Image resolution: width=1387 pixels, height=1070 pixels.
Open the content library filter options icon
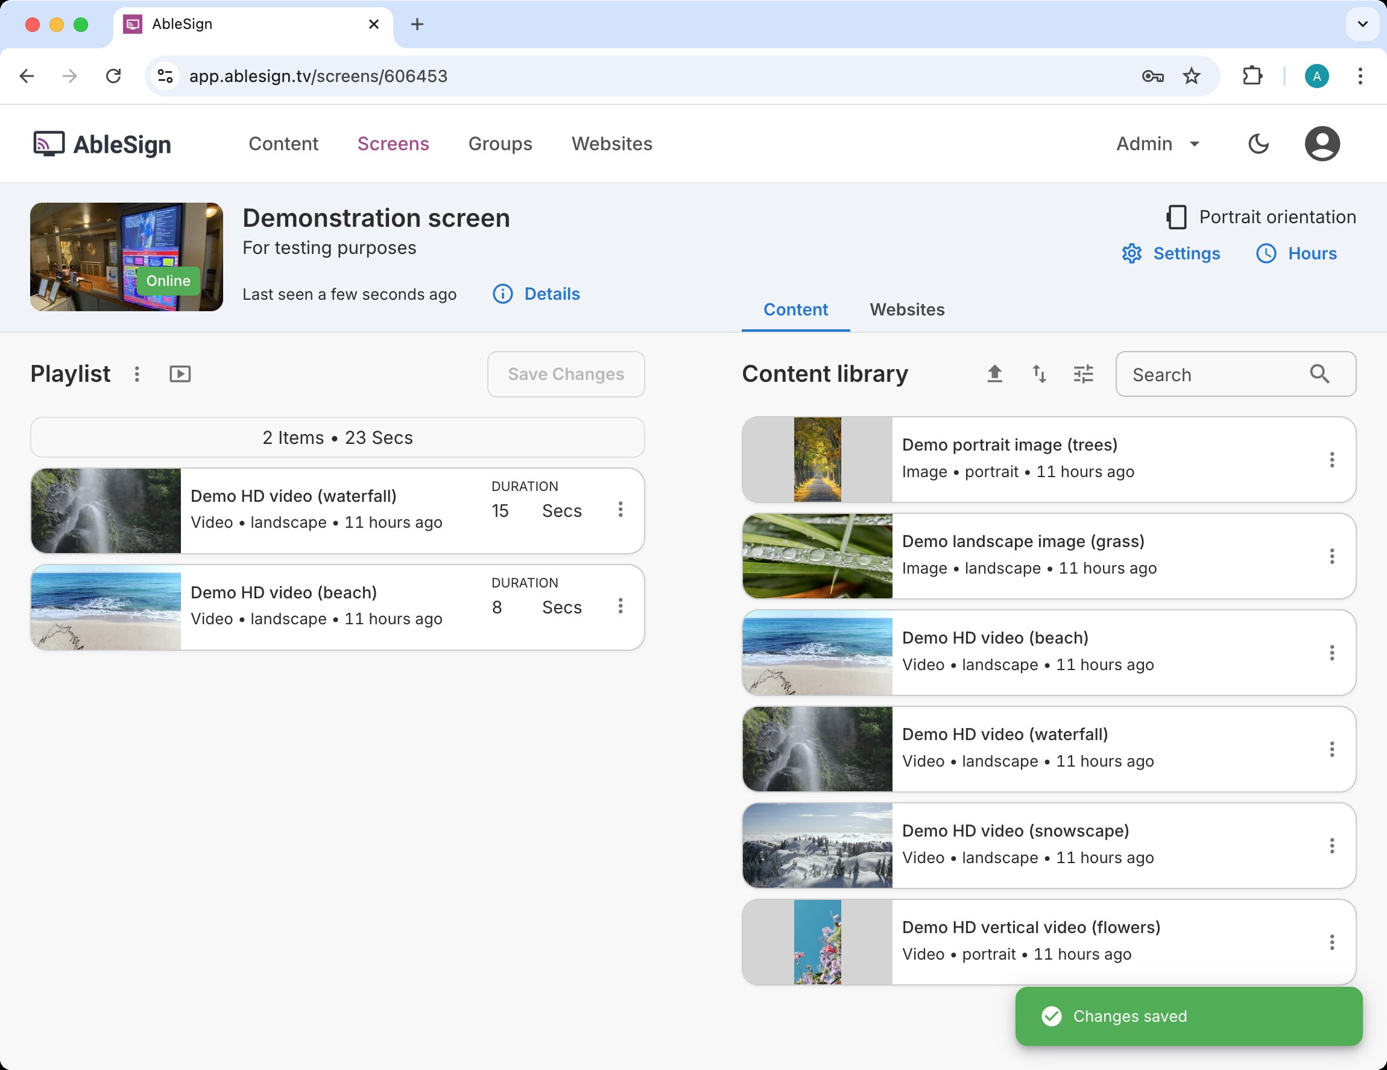[1084, 374]
